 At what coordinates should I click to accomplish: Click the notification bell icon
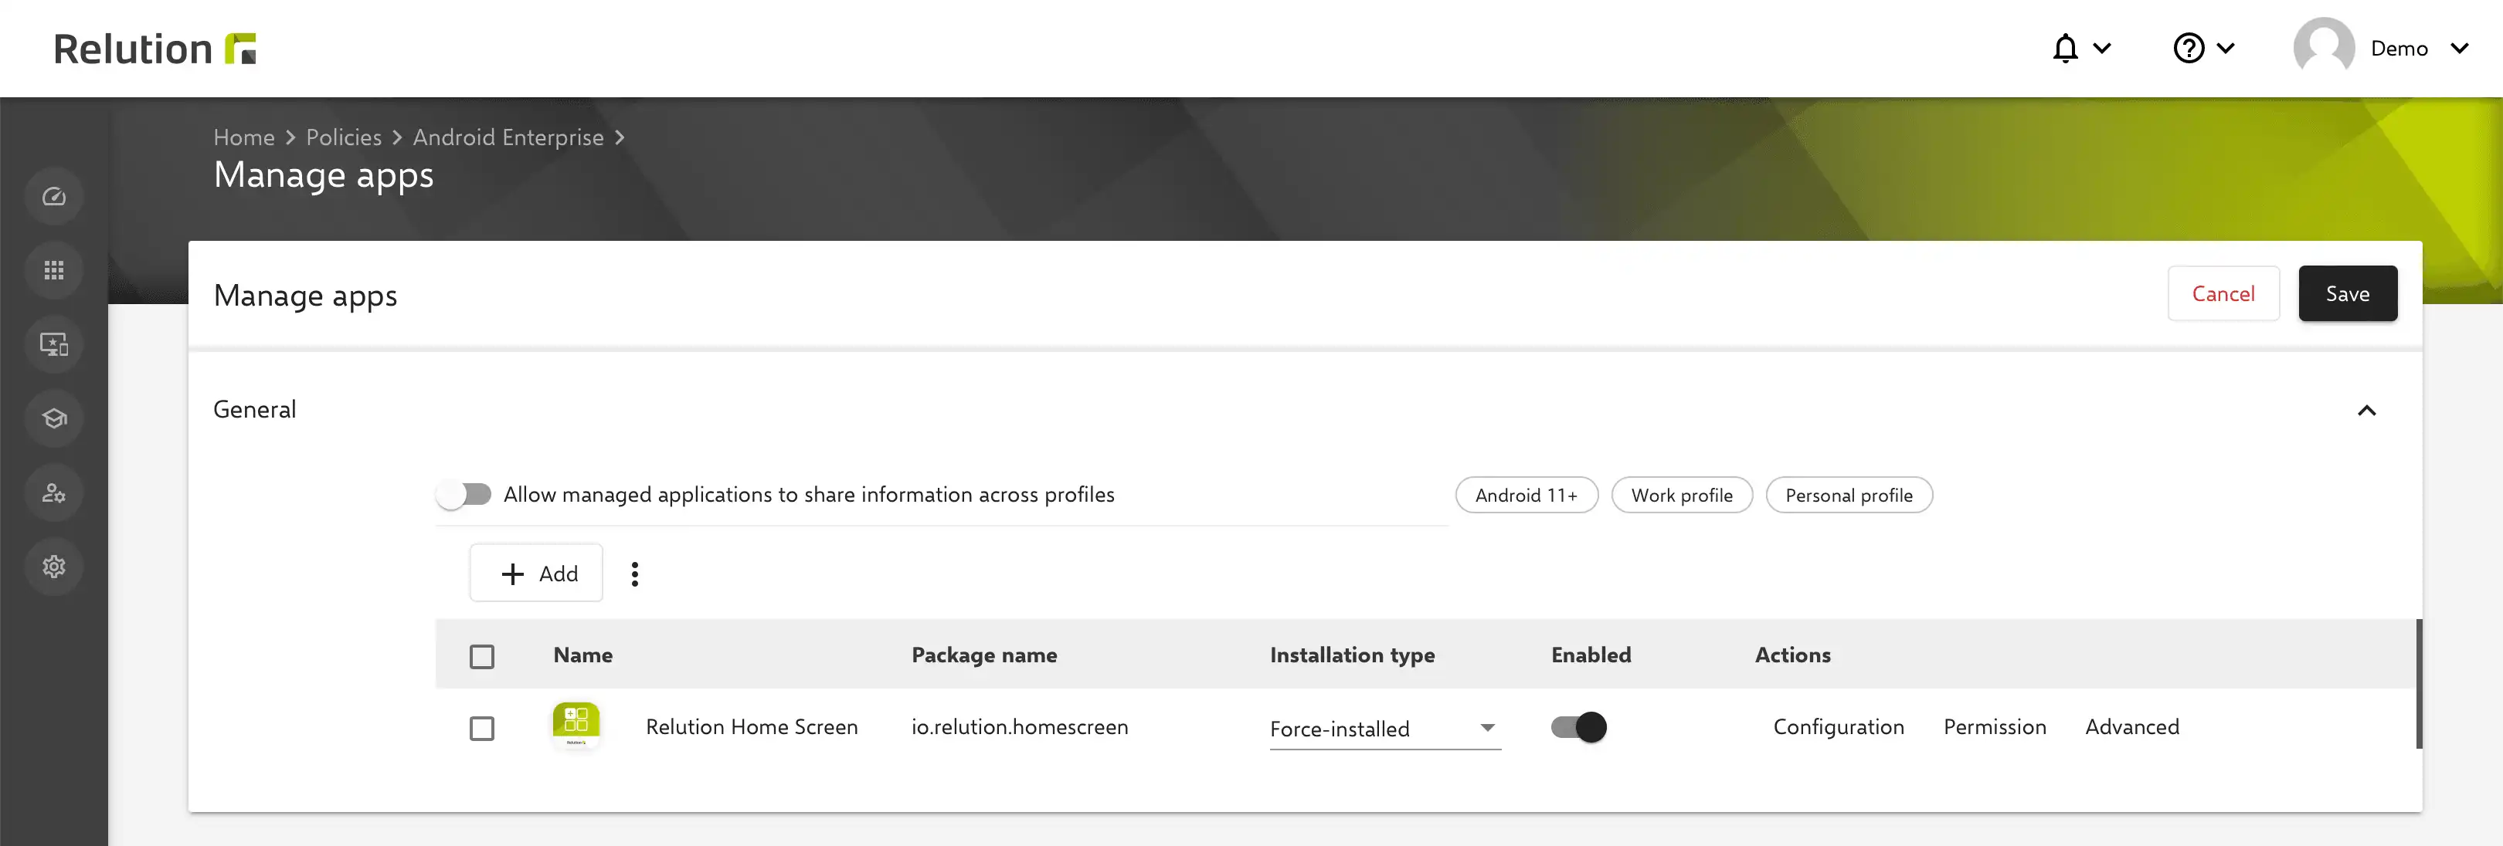pyautogui.click(x=2065, y=49)
